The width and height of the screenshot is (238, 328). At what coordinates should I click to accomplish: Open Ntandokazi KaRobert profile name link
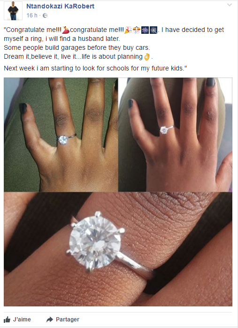[61, 6]
